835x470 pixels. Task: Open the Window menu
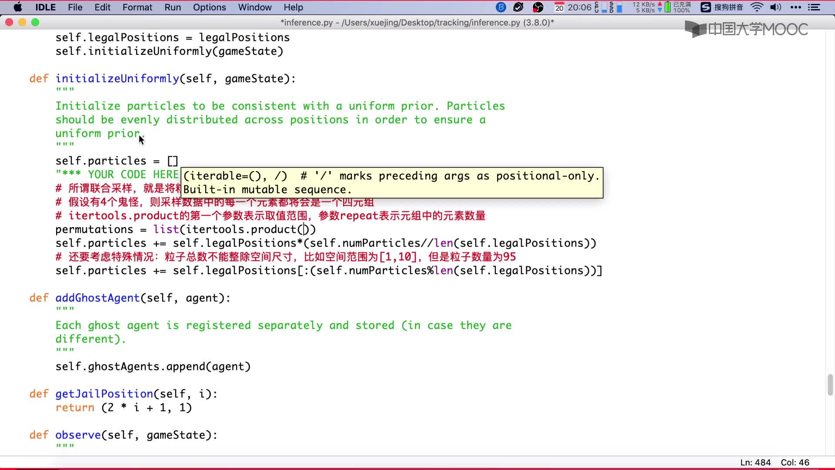coord(255,7)
